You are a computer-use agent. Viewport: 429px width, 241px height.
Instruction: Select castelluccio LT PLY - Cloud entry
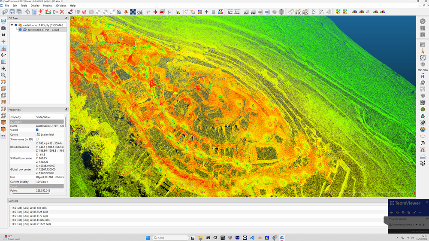[x=43, y=30]
